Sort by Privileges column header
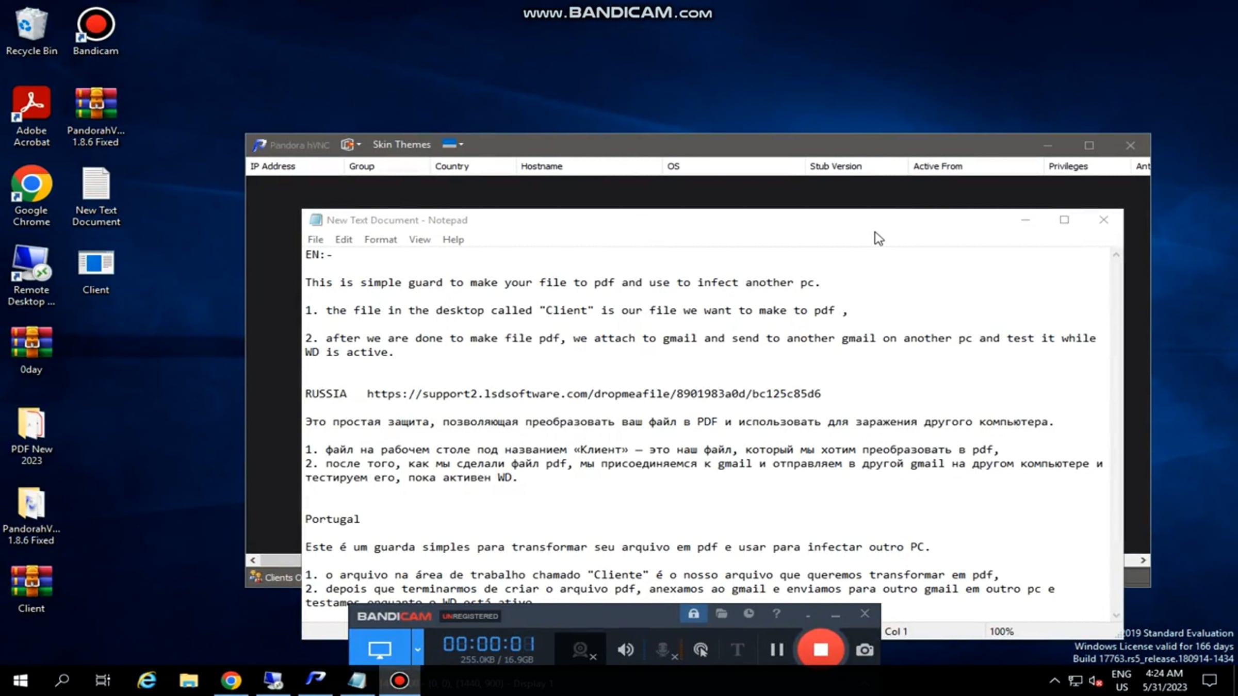This screenshot has width=1238, height=696. (1087, 166)
